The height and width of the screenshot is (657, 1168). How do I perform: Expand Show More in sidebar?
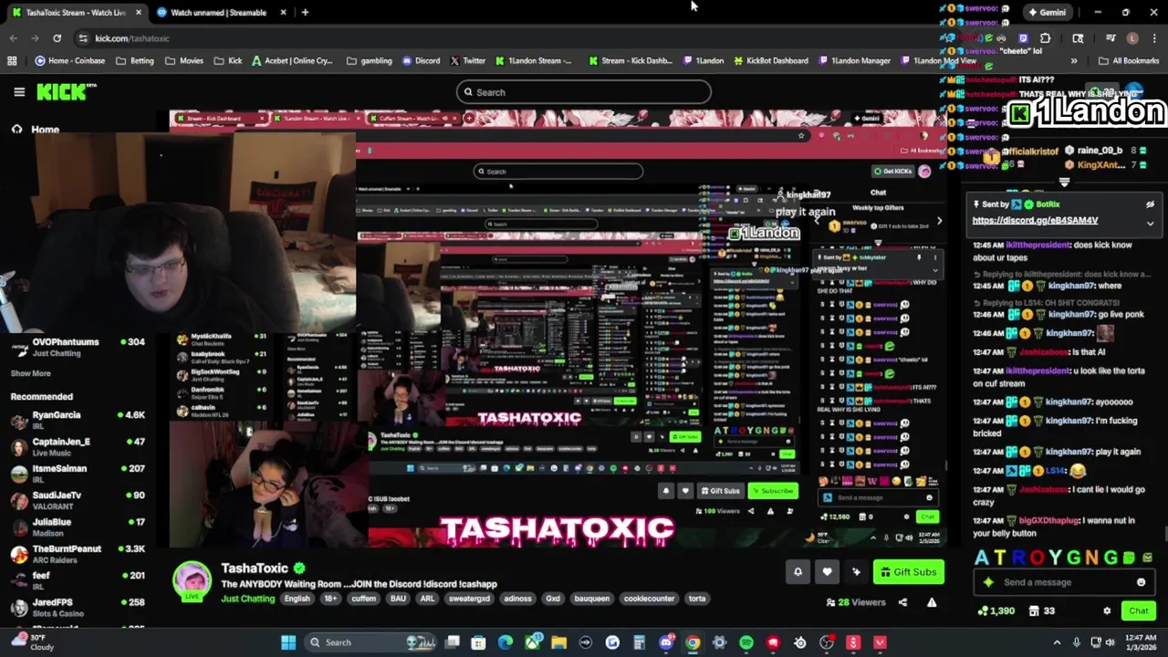click(30, 373)
